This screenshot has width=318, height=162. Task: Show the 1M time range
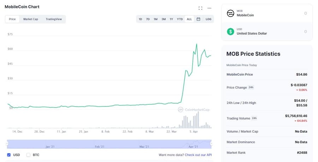[x=155, y=19]
